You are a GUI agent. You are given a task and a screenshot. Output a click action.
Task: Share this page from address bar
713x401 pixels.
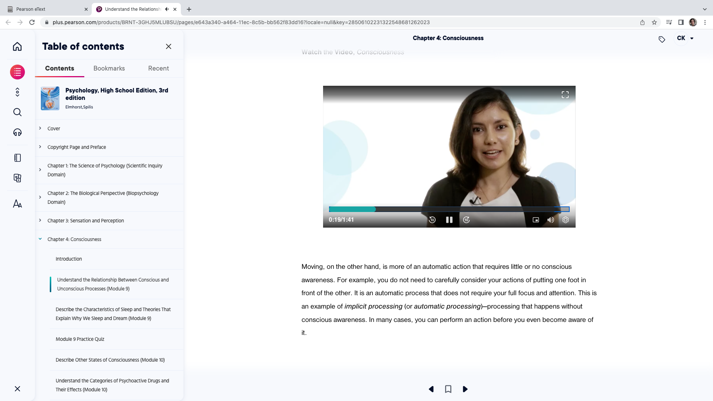642,22
